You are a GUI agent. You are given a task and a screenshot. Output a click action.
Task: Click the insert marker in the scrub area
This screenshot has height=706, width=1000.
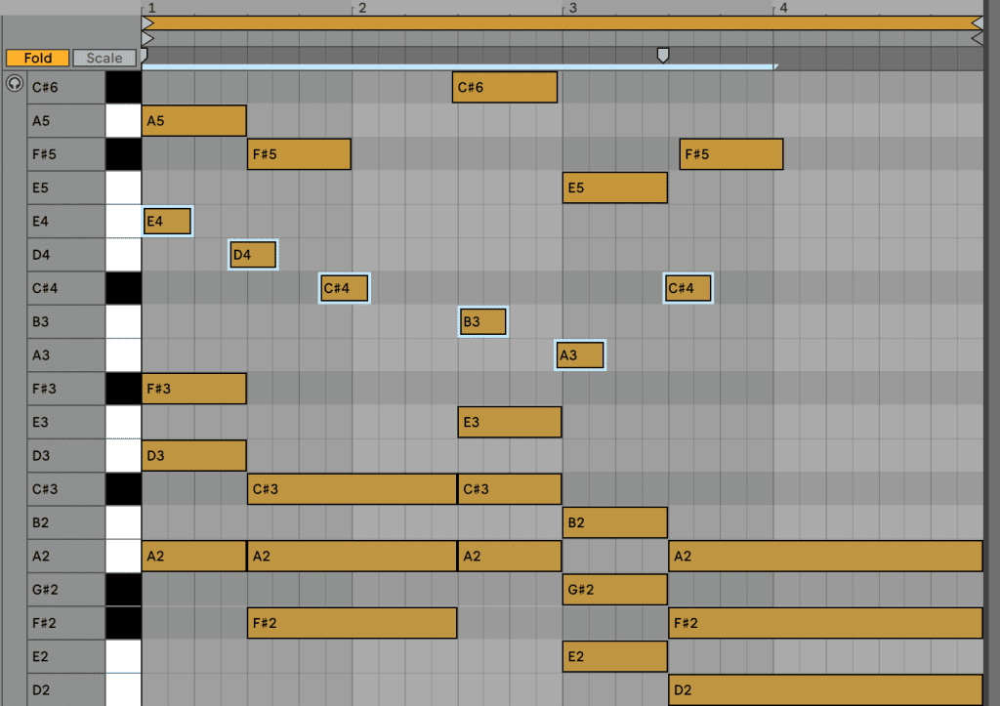663,55
